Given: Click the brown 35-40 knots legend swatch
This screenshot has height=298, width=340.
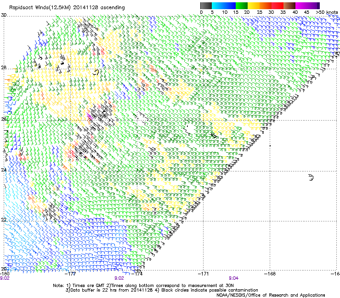Looking at the screenshot, I should (289, 6).
